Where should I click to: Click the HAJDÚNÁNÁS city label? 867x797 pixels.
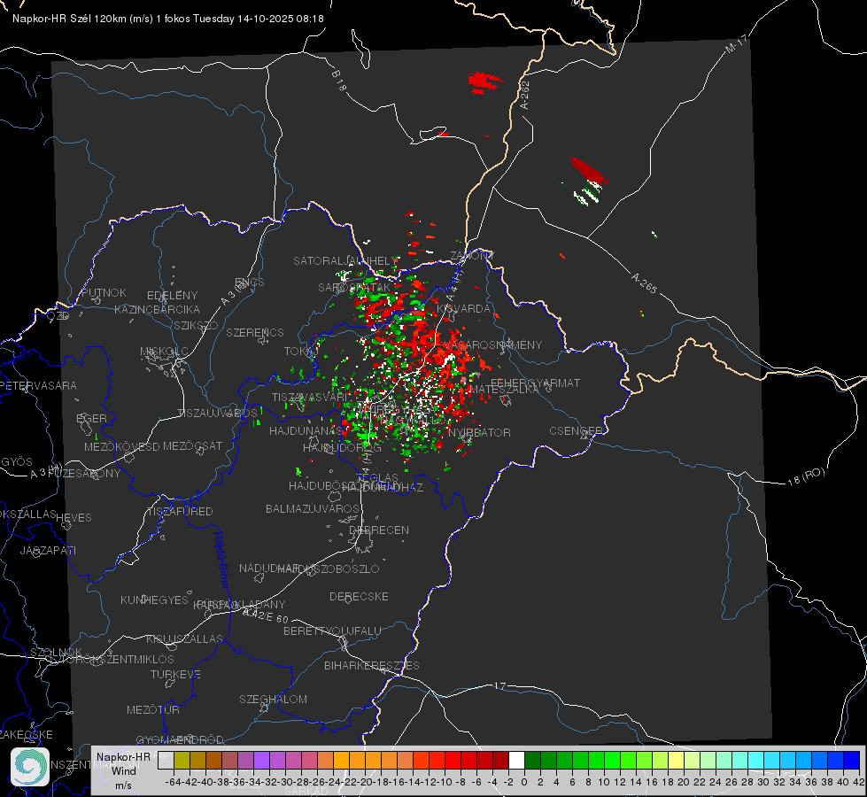pyautogui.click(x=306, y=430)
